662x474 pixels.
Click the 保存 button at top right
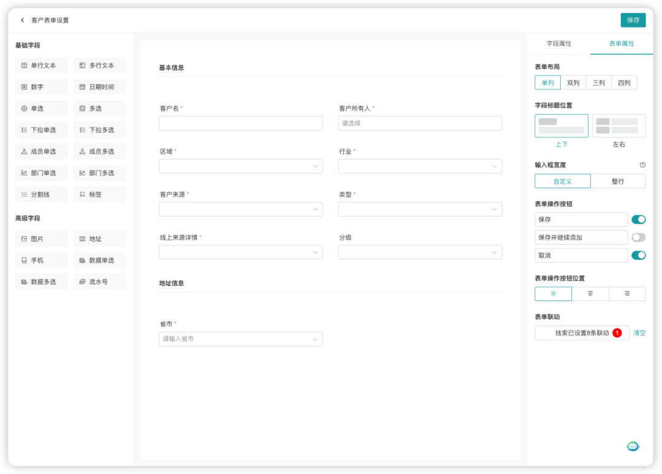pos(633,20)
